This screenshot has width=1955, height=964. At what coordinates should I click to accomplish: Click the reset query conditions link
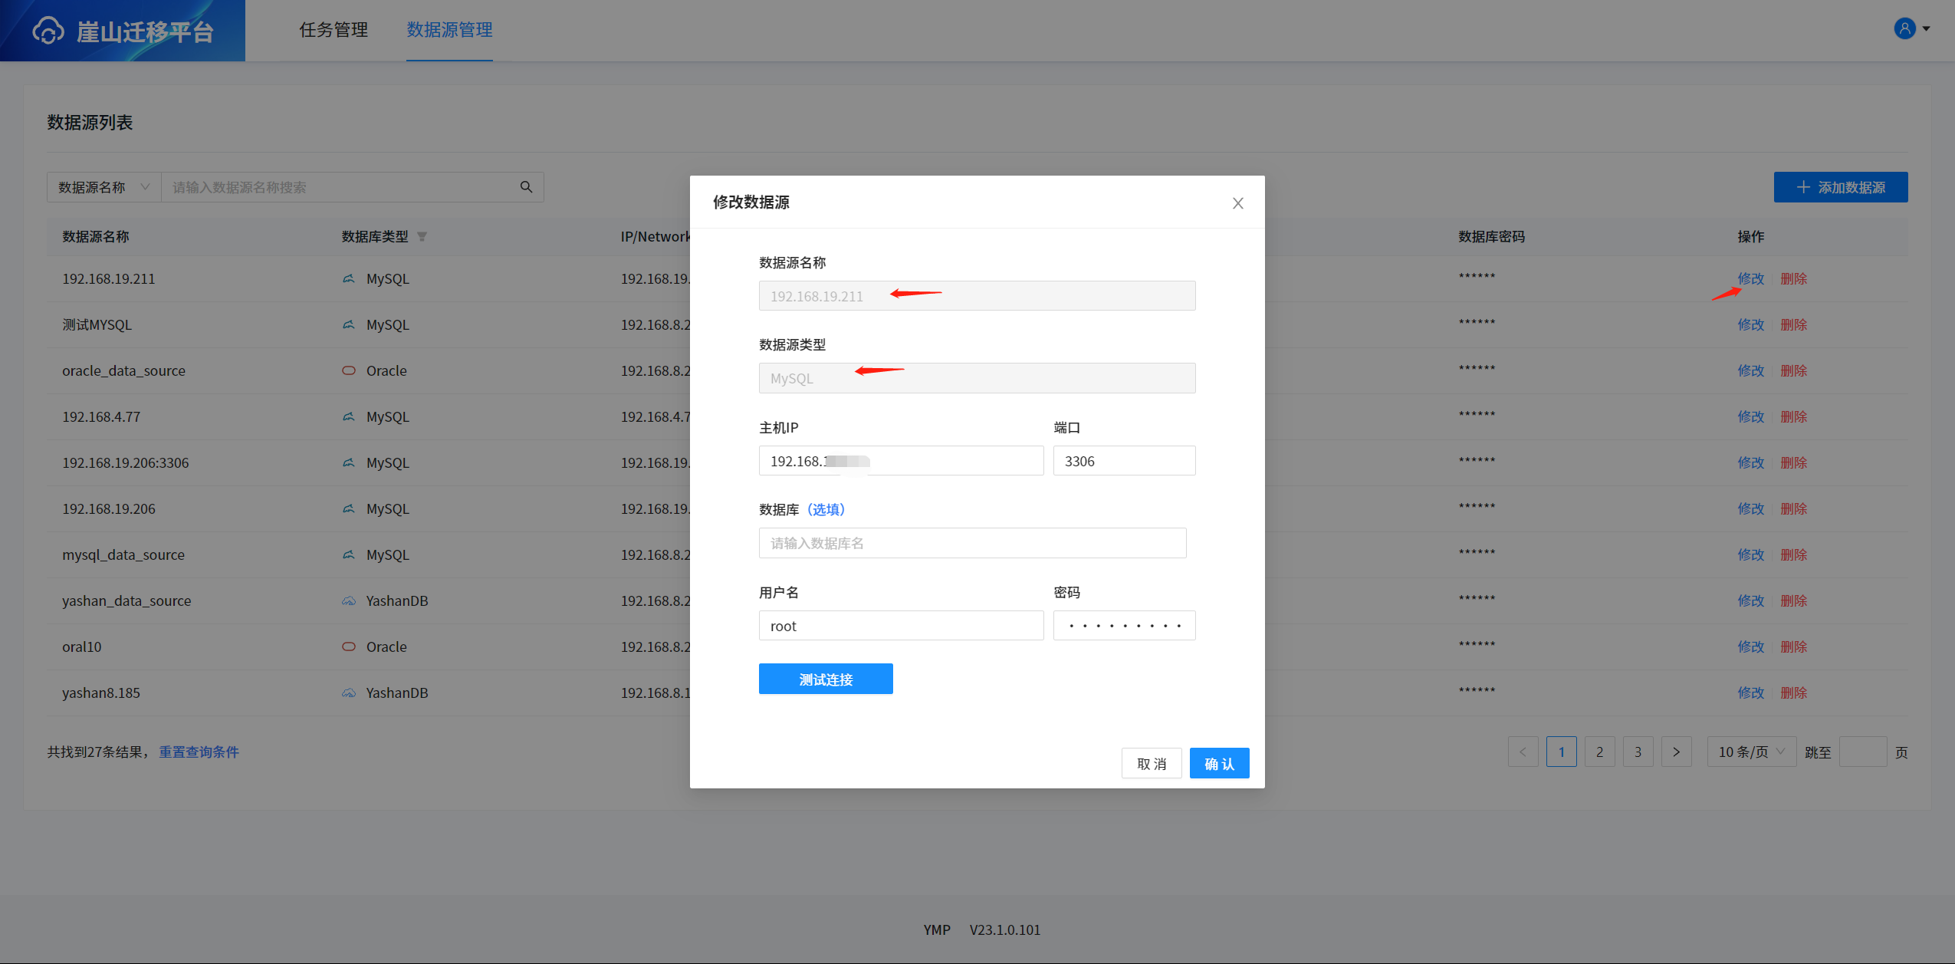[x=199, y=752]
